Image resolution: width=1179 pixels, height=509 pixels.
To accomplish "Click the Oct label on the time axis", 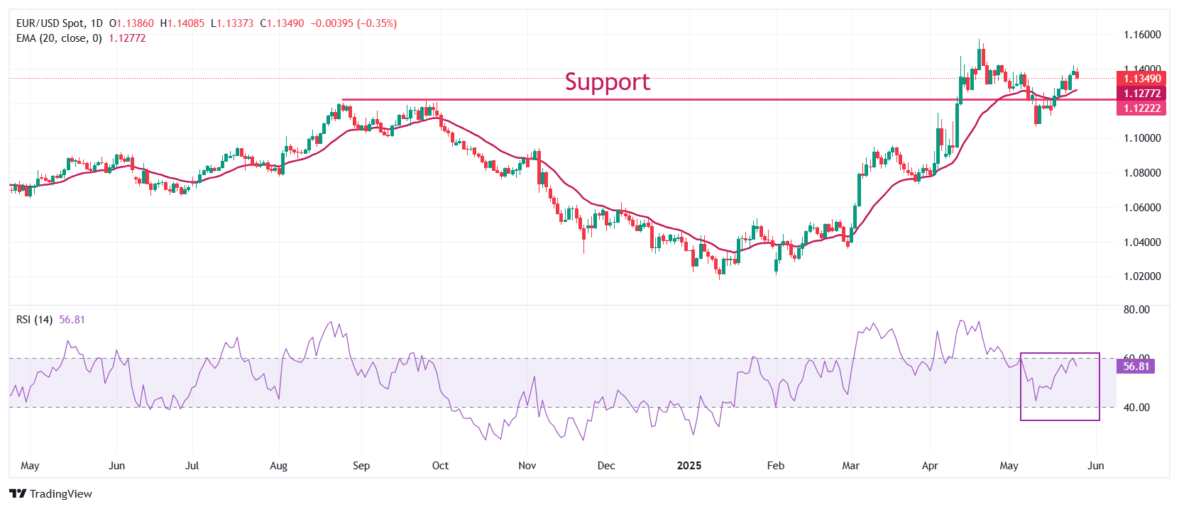I will [x=440, y=466].
